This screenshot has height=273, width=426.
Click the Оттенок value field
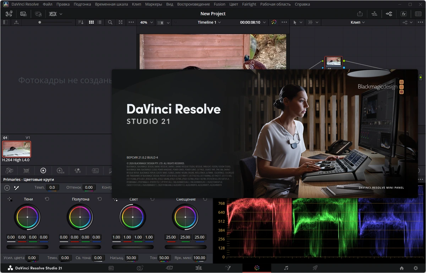(89, 187)
